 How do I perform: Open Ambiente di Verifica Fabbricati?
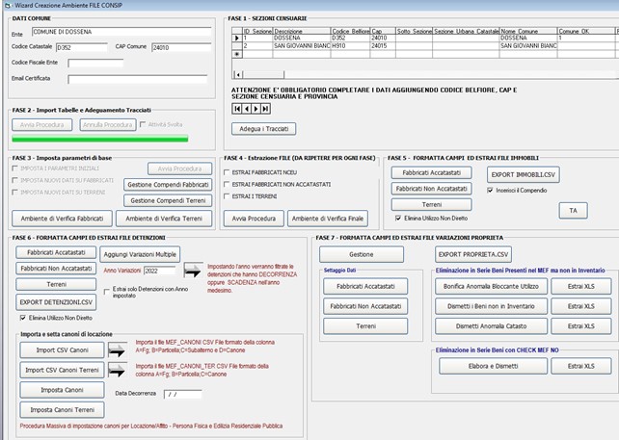click(x=62, y=219)
